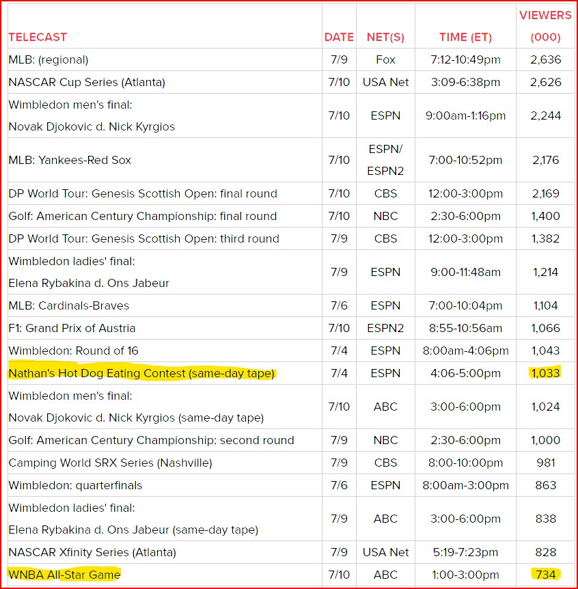Image resolution: width=578 pixels, height=589 pixels.
Task: Click the viewers value 2,169
Action: (545, 193)
